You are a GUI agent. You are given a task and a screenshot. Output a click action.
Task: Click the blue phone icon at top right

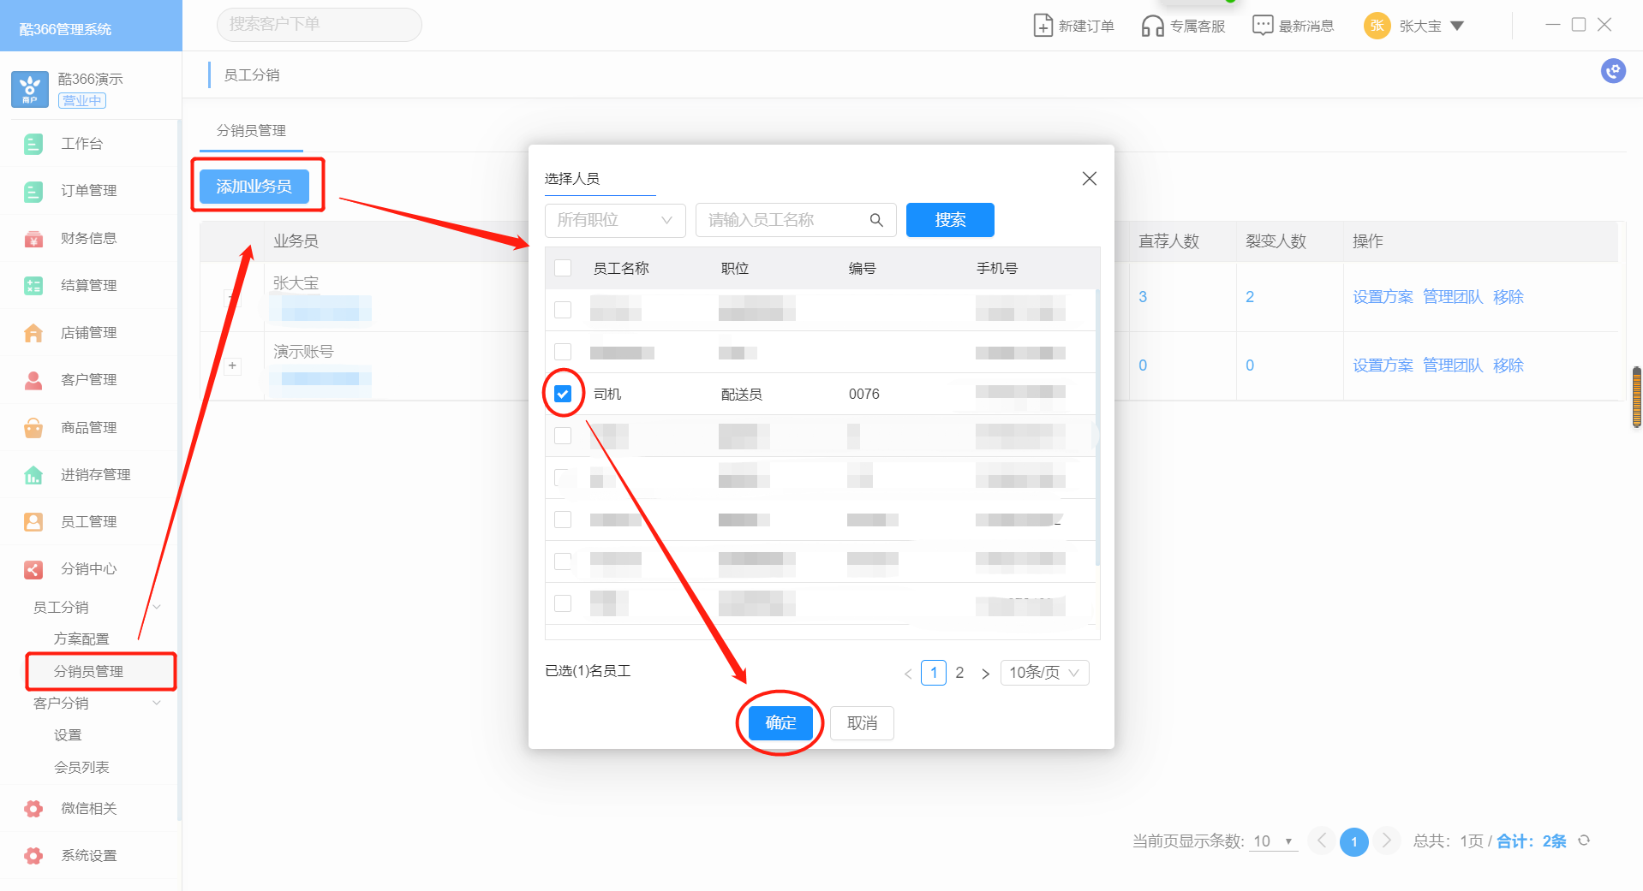[1613, 71]
